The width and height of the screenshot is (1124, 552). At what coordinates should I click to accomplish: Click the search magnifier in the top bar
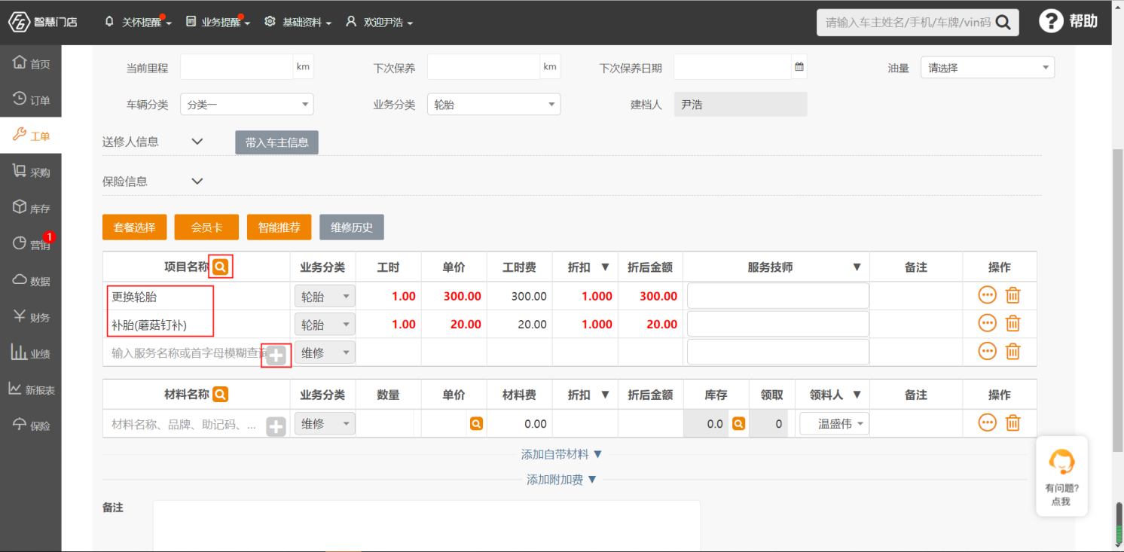pos(1003,23)
